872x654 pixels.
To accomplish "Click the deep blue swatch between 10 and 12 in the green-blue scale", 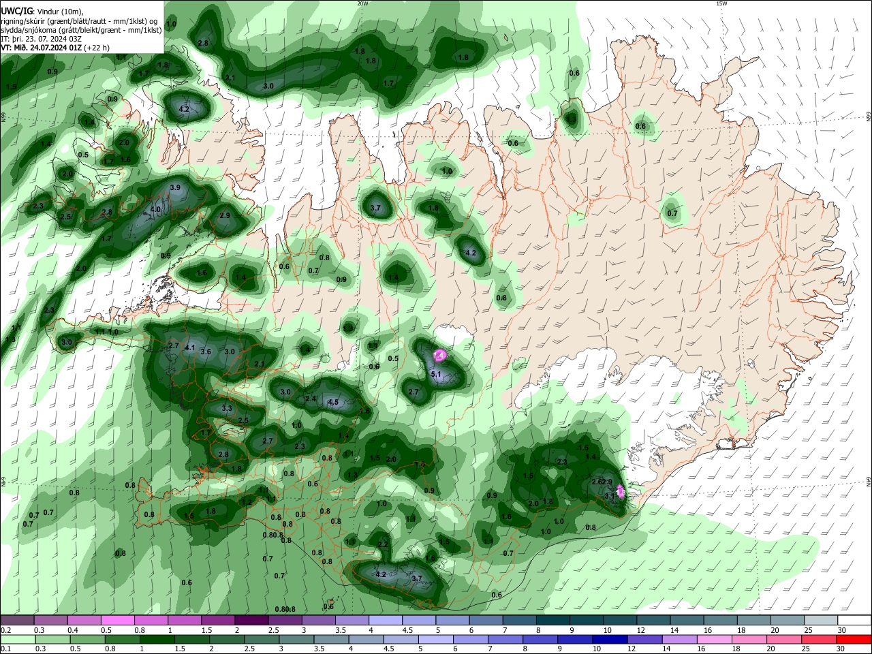I will (610, 639).
